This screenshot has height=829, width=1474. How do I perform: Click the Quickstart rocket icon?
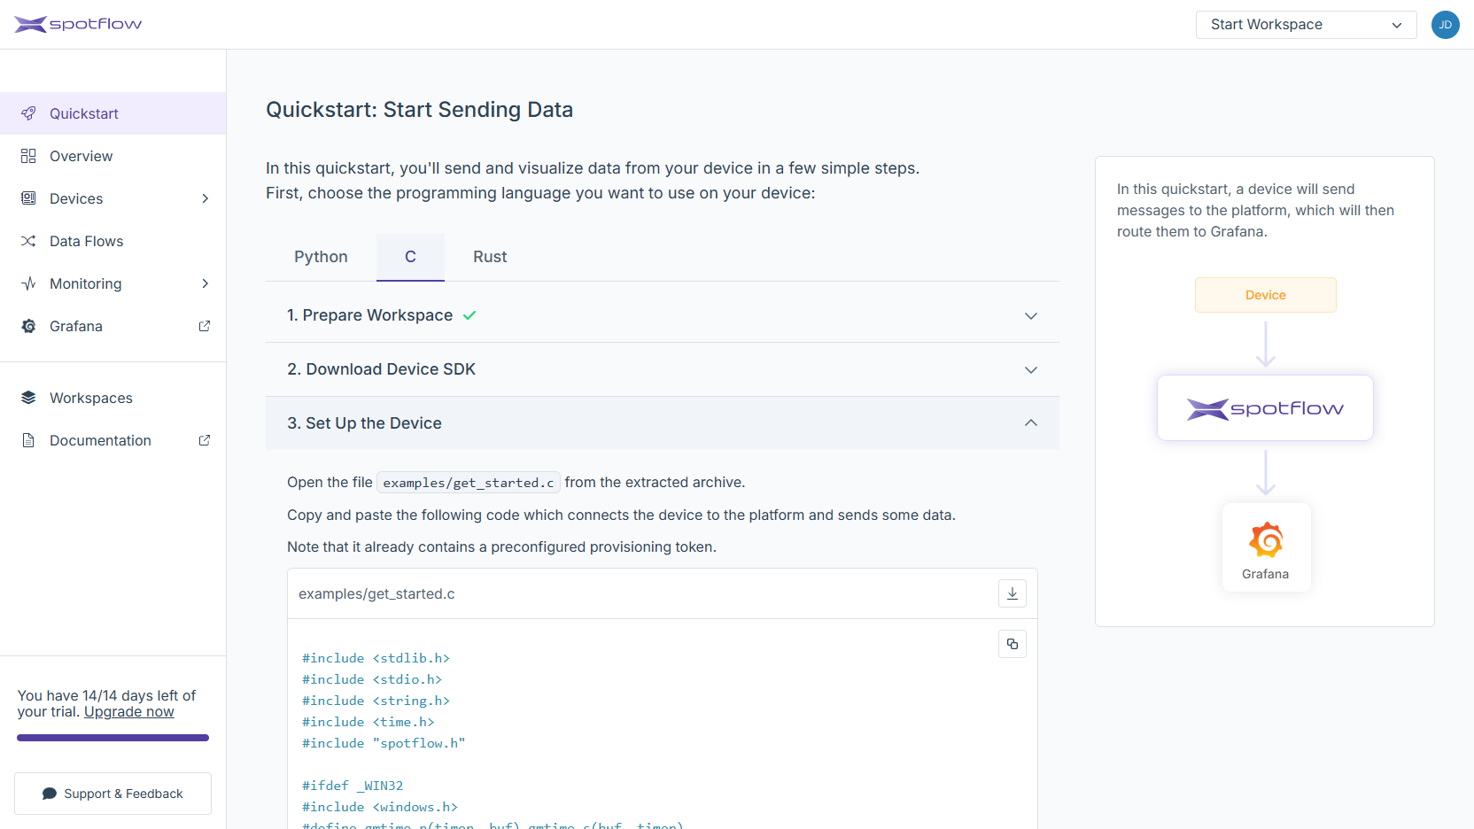(28, 113)
